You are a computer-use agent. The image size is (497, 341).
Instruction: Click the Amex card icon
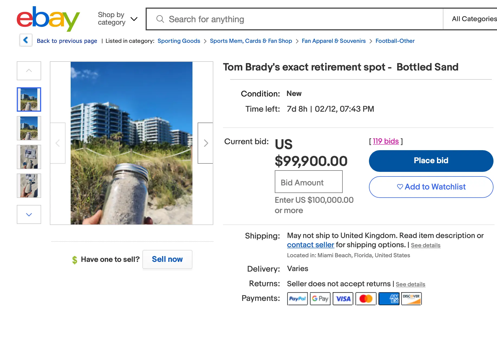[x=389, y=298]
